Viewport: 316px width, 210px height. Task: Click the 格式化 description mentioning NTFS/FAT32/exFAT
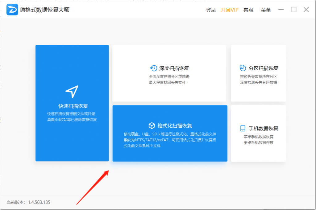(x=170, y=140)
